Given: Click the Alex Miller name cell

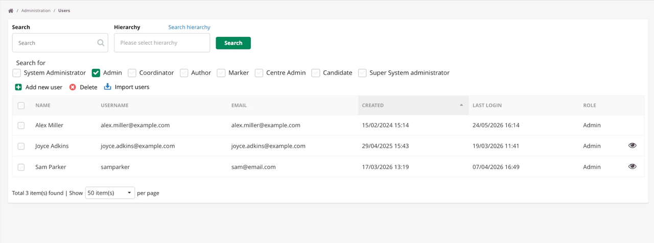Looking at the screenshot, I should pyautogui.click(x=49, y=125).
